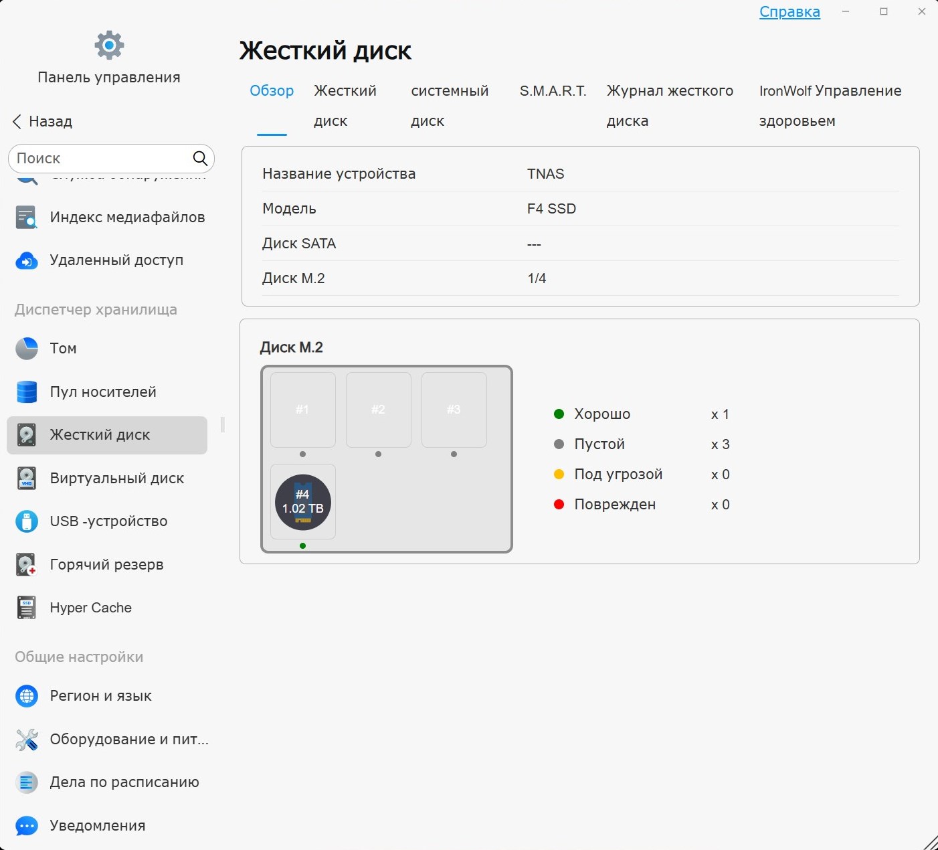
Task: Click the gray Пустой status dot
Action: coord(559,444)
